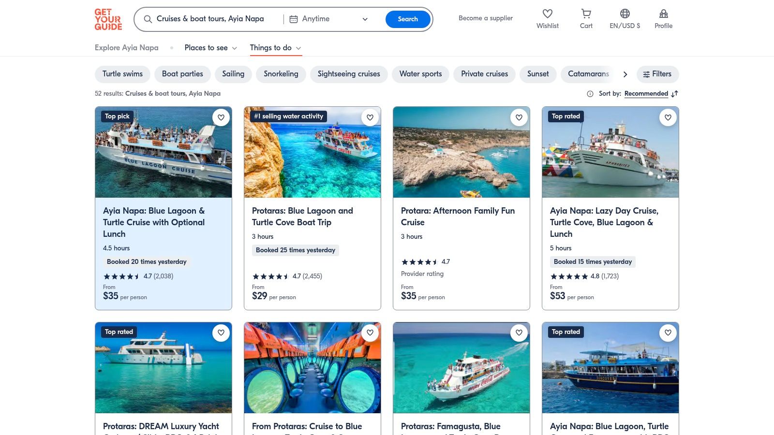Go to Explore Ayia Napa link
Image resolution: width=774 pixels, height=435 pixels.
(x=127, y=48)
